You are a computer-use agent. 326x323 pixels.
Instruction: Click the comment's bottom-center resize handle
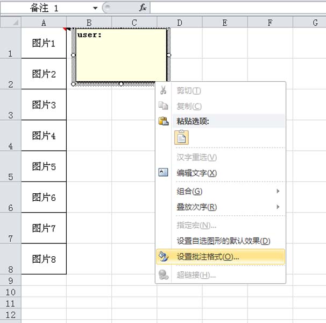121,84
